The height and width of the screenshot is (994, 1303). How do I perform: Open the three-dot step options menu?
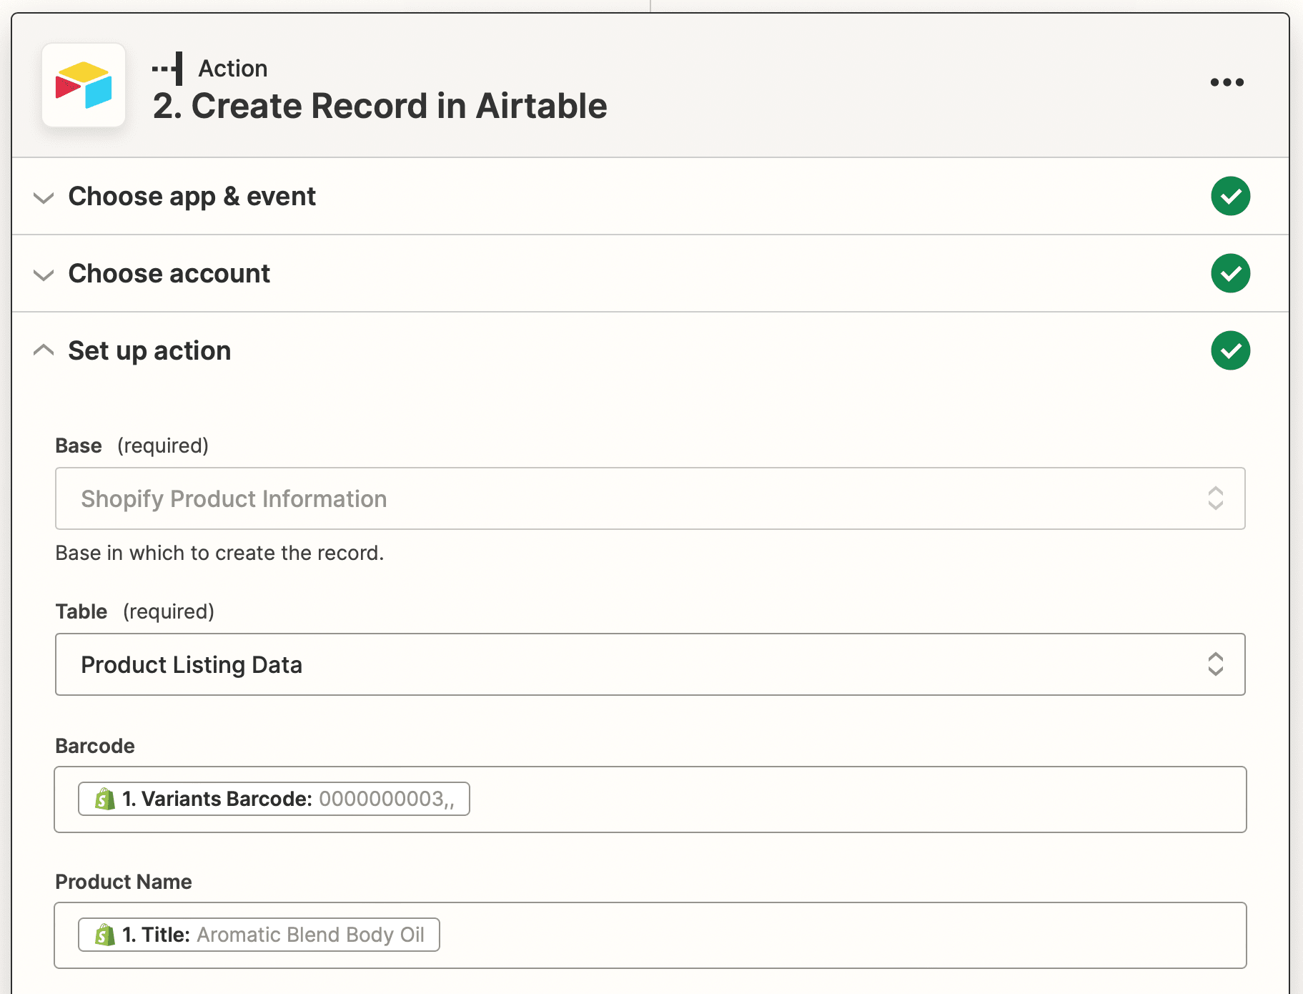tap(1227, 82)
